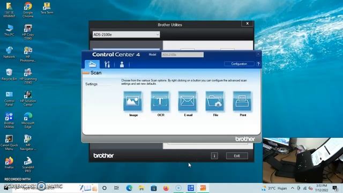The height and width of the screenshot is (193, 343).
Task: Select ScandAll PRO desktop shortcut
Action: 28,165
